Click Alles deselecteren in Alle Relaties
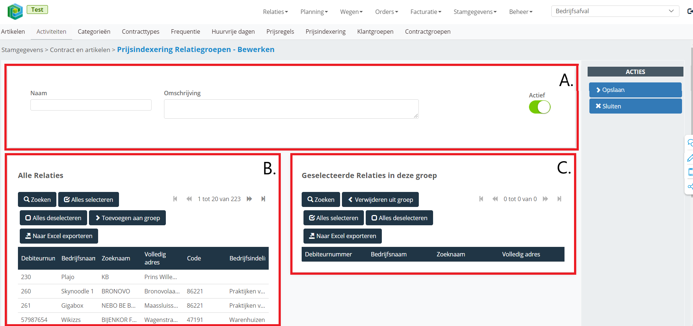 pos(53,218)
